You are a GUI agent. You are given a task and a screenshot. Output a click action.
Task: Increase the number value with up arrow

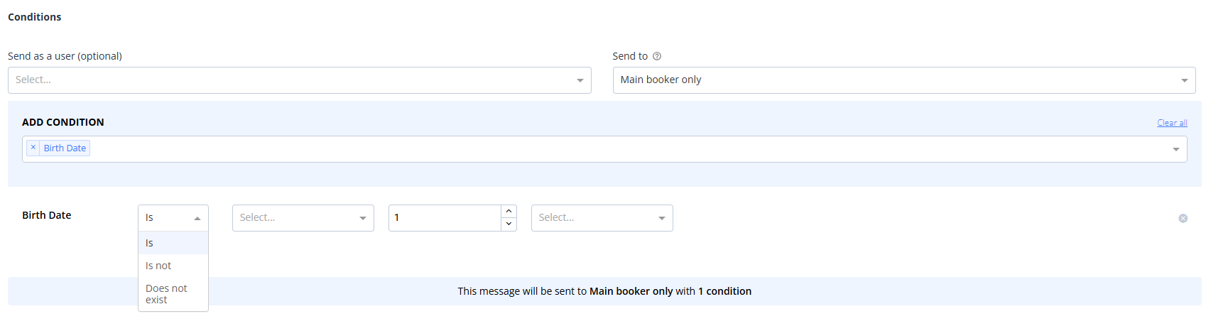point(509,212)
